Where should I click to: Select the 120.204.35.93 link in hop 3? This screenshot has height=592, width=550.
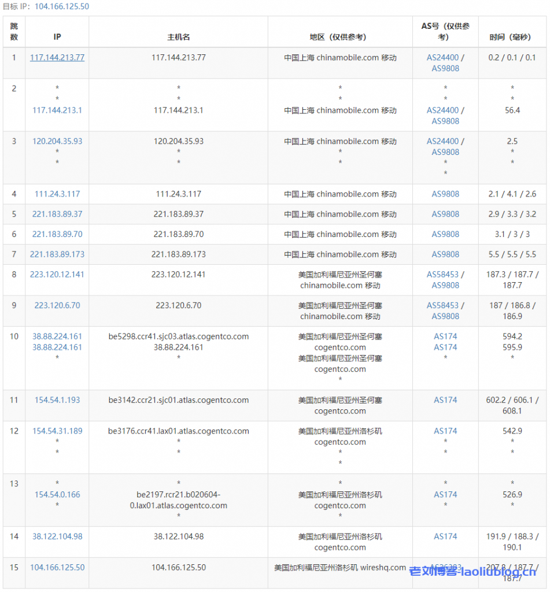pos(57,141)
